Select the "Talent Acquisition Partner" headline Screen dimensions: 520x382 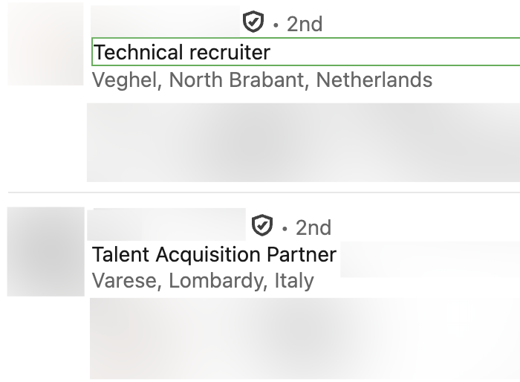[x=214, y=255]
